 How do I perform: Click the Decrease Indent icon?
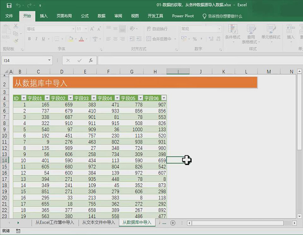point(132,39)
